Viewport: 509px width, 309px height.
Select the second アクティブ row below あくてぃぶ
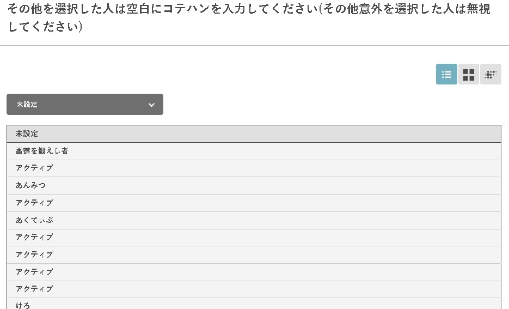[254, 255]
